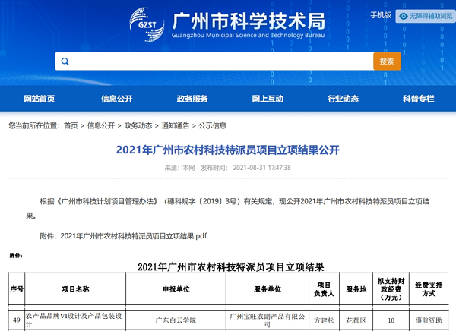Open the 科普专栏 navigation item

(x=418, y=99)
